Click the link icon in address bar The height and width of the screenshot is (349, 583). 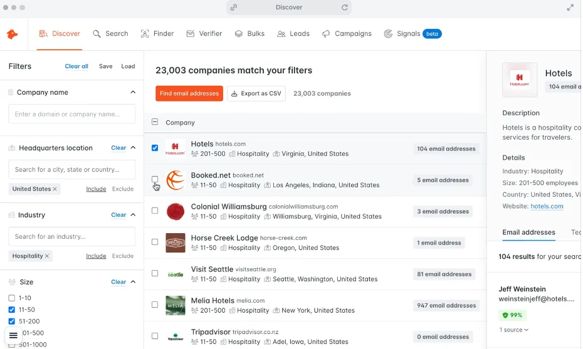(233, 8)
